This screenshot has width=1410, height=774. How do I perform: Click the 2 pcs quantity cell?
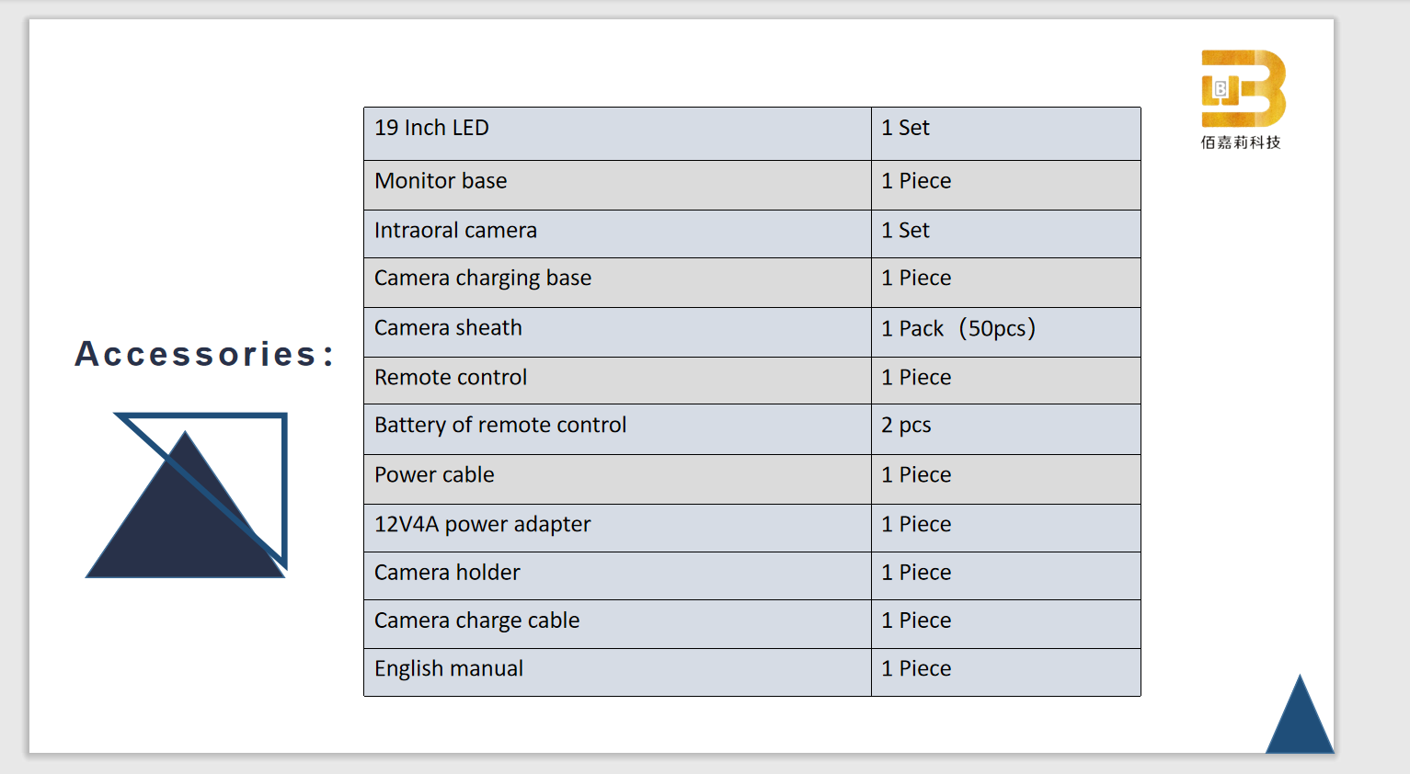(x=1006, y=429)
